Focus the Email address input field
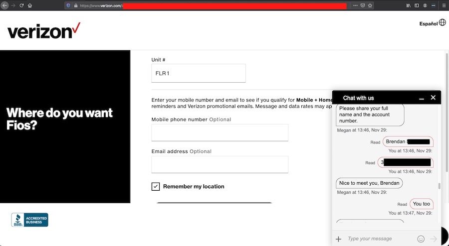449x246 pixels. click(220, 165)
